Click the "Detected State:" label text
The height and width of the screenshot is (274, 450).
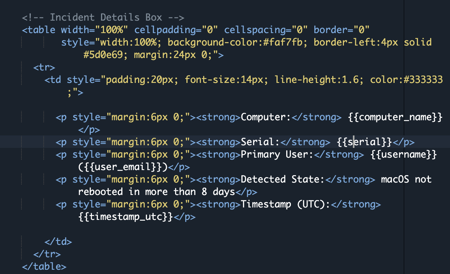283,179
